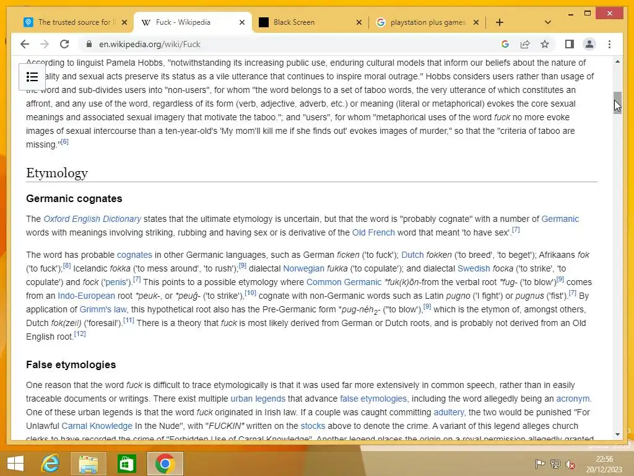
Task: Jump to citation [10]
Action: [250, 293]
